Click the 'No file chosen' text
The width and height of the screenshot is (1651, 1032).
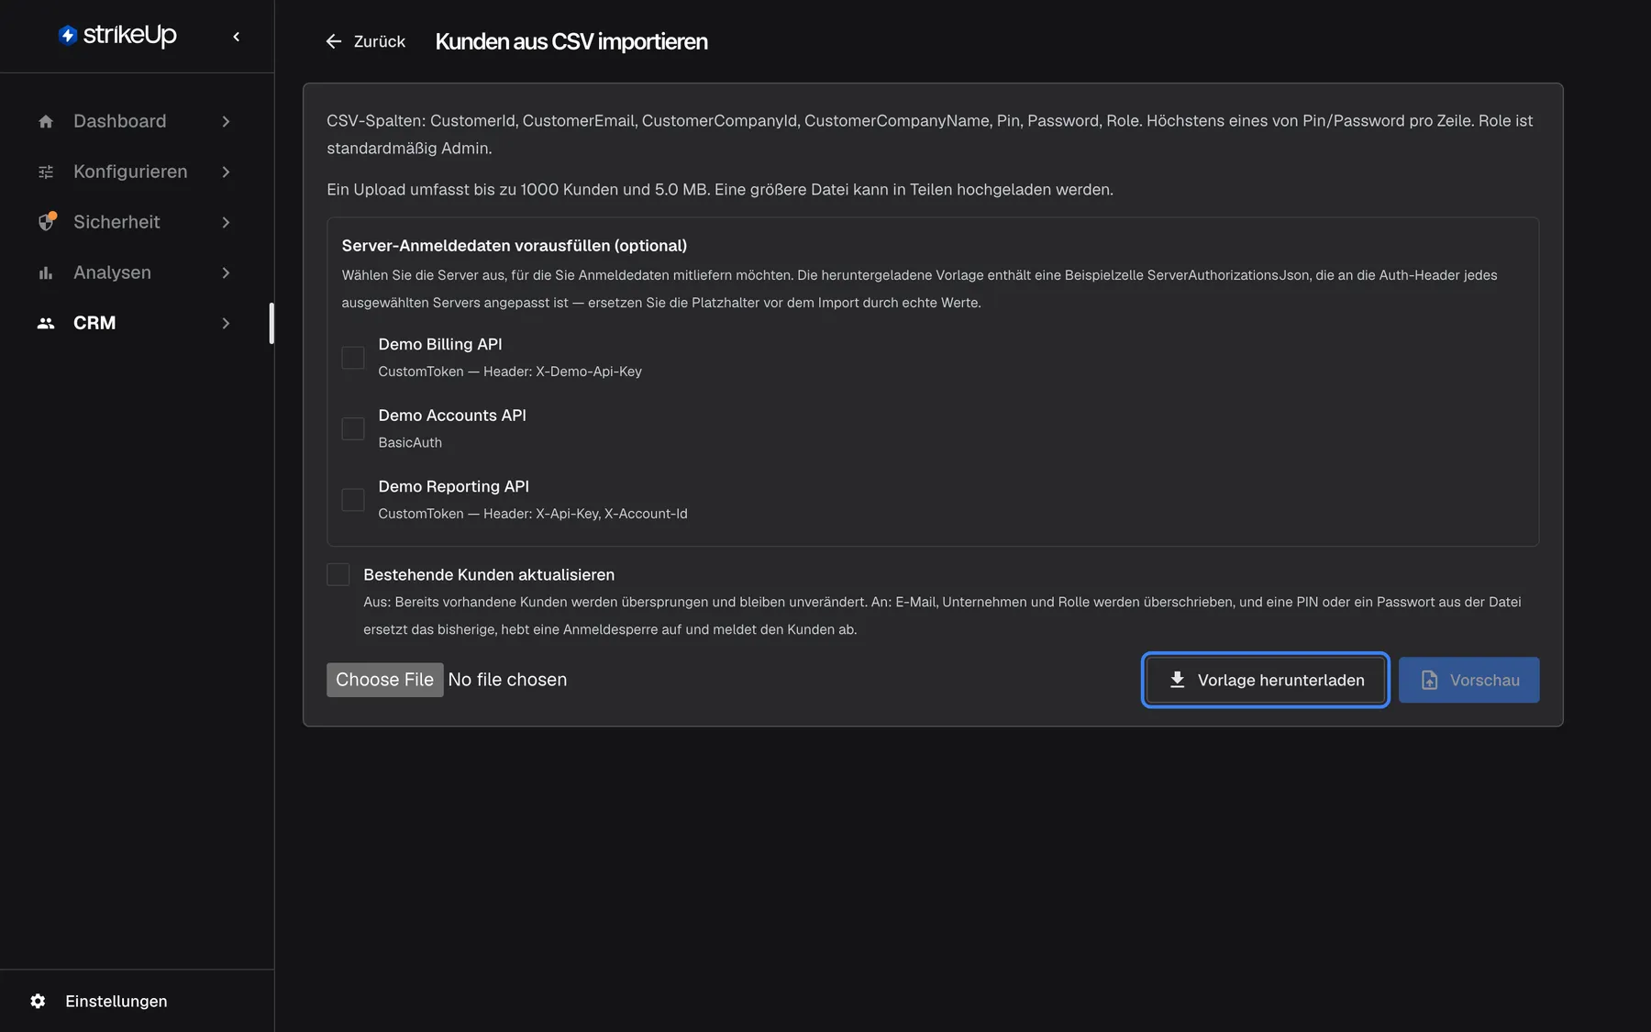click(x=507, y=680)
